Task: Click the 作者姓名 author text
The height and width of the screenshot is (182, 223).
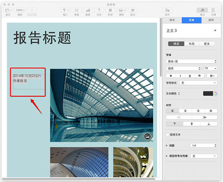Action: coord(20,81)
